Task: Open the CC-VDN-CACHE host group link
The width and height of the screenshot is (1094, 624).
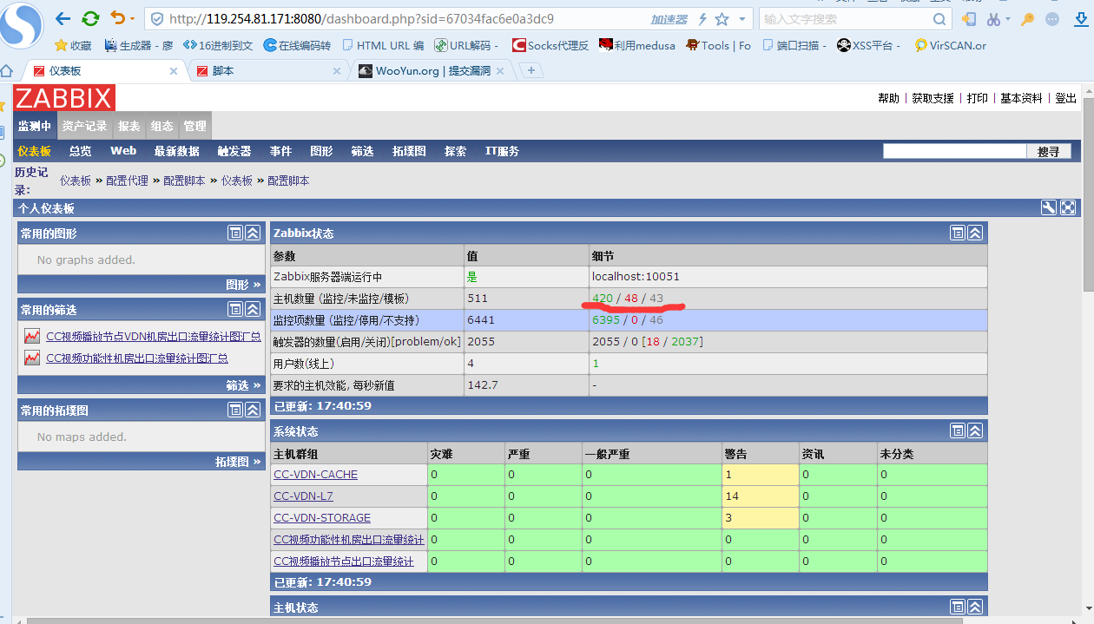Action: coord(315,475)
